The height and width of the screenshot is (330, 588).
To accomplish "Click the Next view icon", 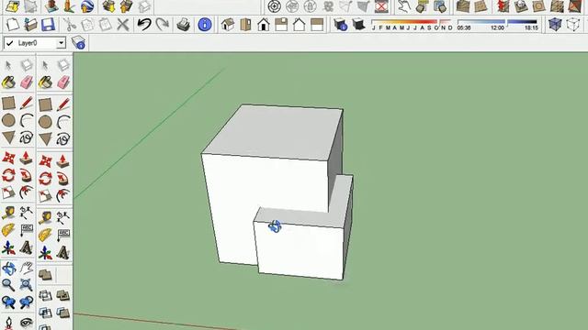I will click(x=27, y=302).
